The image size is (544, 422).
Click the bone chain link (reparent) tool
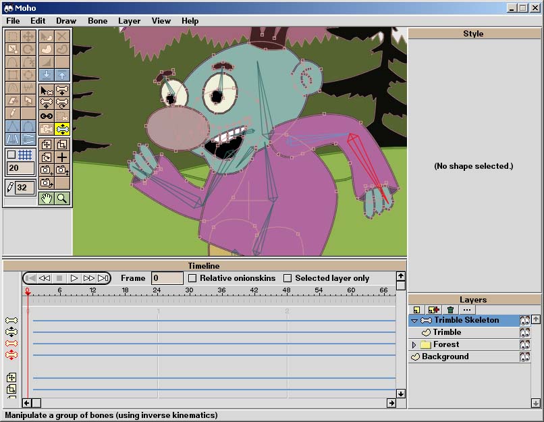(x=47, y=116)
